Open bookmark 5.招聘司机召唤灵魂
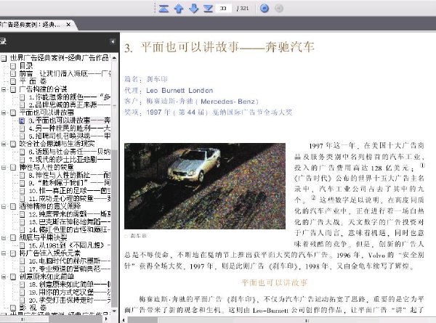The image size is (436, 323). pos(70,136)
